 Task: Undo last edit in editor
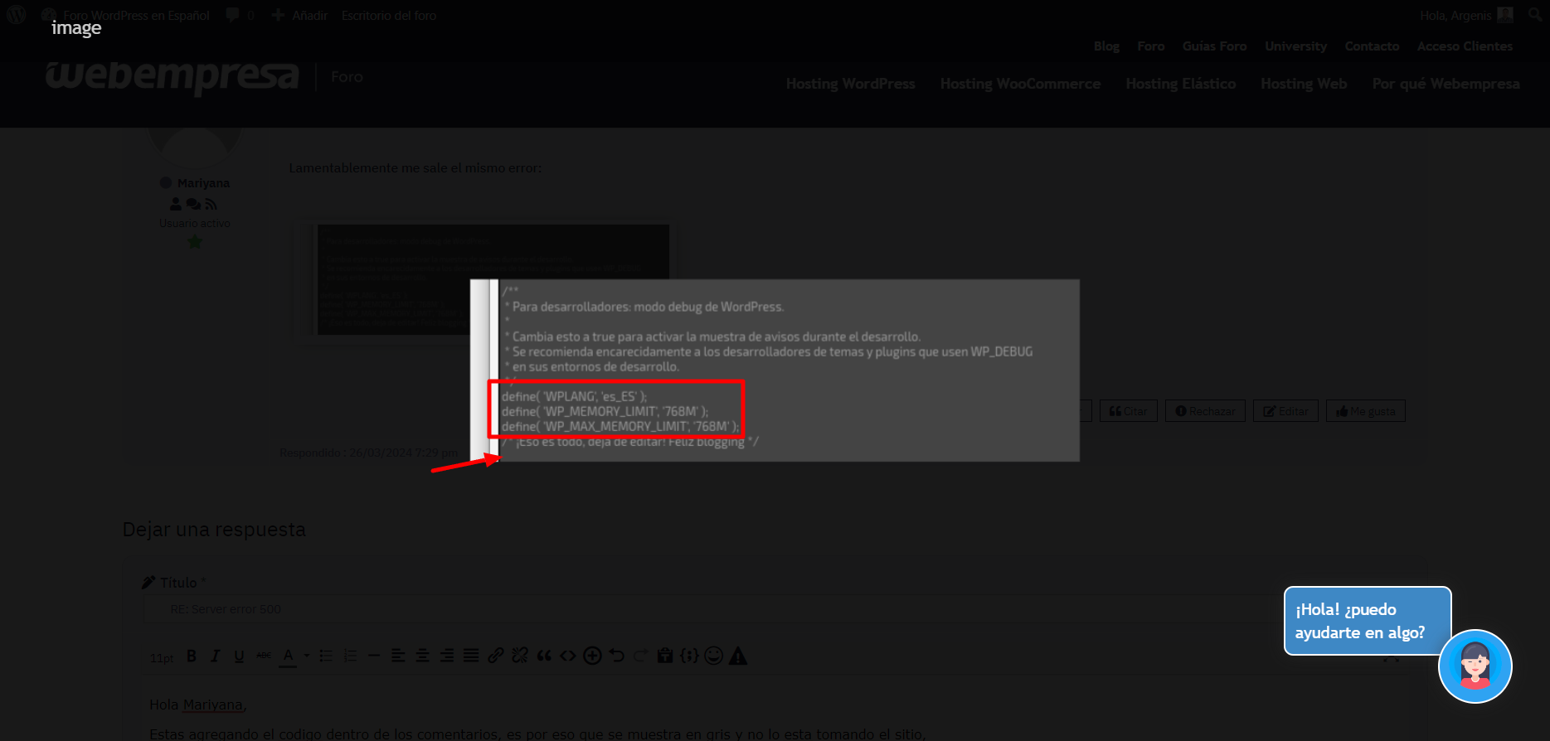616,656
